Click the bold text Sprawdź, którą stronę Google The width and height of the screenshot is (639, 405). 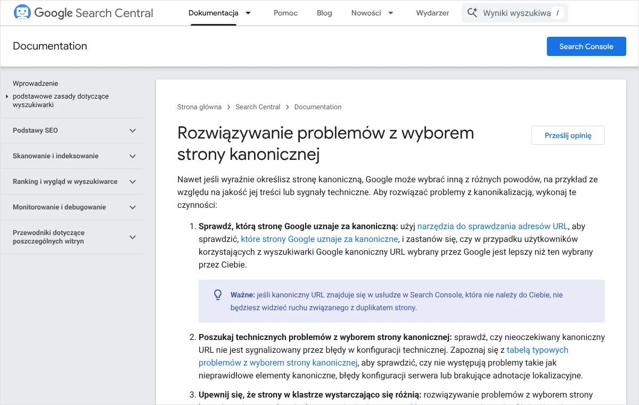(x=298, y=226)
